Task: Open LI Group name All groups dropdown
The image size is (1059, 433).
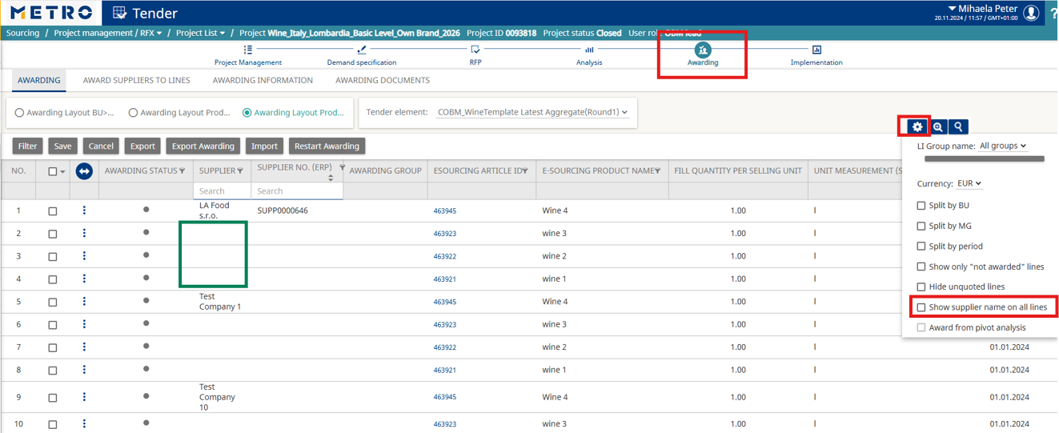Action: (1003, 146)
